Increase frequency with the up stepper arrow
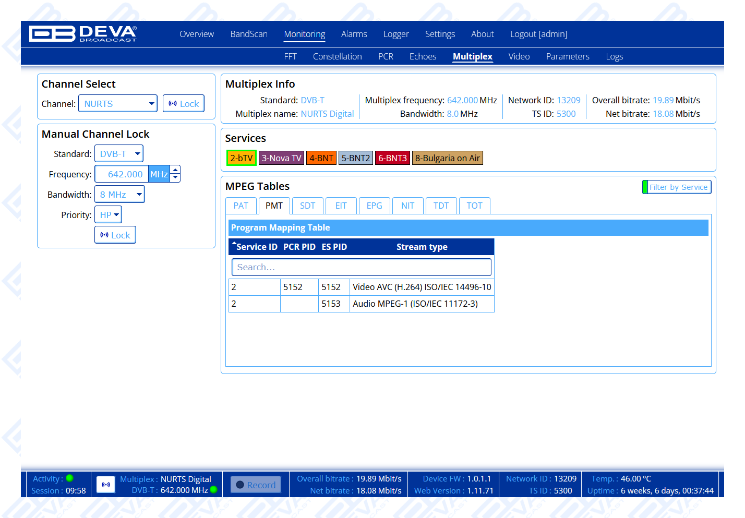The width and height of the screenshot is (745, 518). (x=176, y=170)
